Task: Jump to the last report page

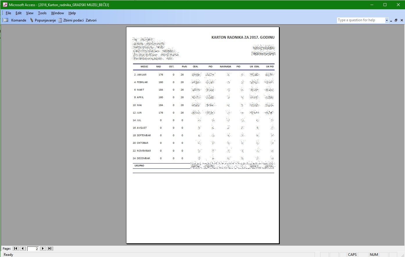Action: click(x=50, y=249)
